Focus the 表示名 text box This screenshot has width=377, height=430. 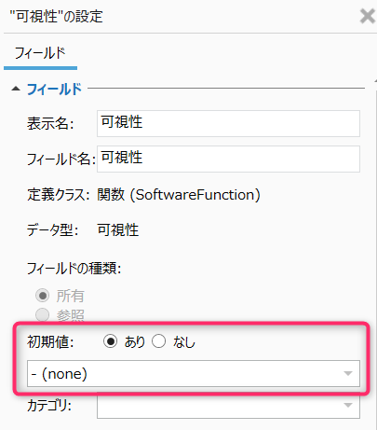[x=228, y=123]
